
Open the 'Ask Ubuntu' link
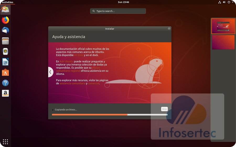tap(66, 61)
